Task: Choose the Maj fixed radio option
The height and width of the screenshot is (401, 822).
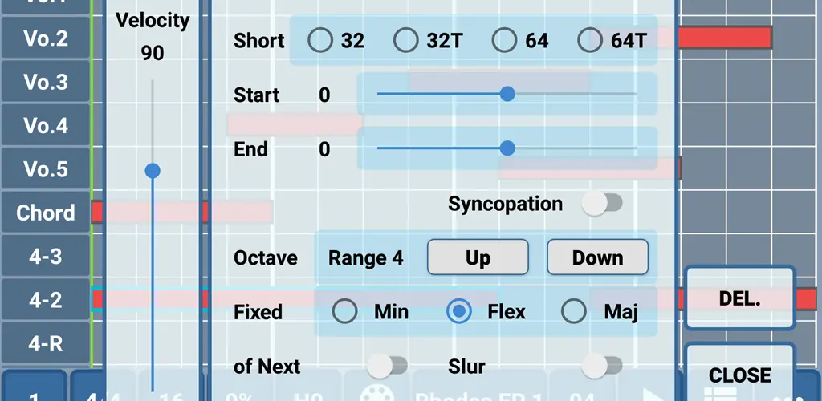Action: [x=573, y=311]
